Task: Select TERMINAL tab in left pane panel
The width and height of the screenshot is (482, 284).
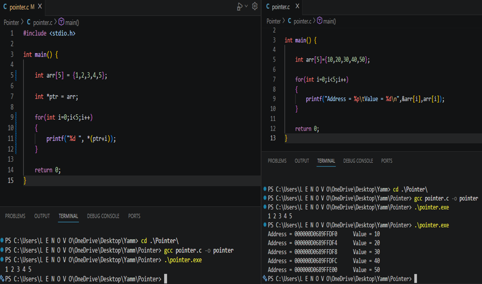Action: coord(68,216)
